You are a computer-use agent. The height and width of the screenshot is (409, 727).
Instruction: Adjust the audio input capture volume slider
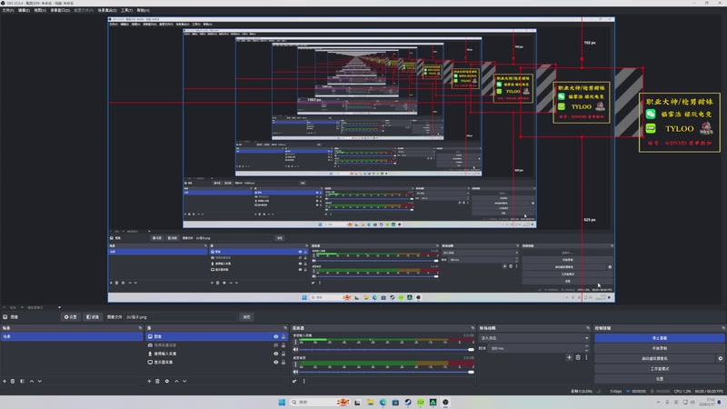click(x=387, y=350)
